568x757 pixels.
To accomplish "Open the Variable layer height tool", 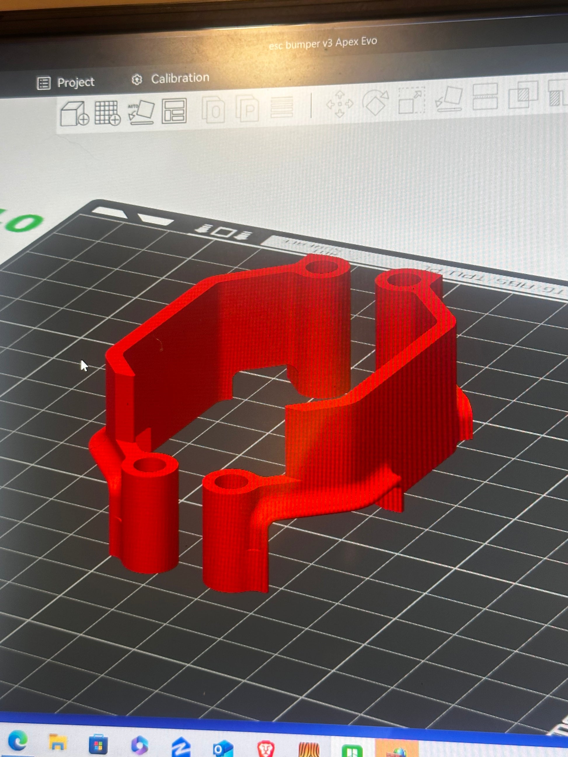I will pyautogui.click(x=282, y=107).
